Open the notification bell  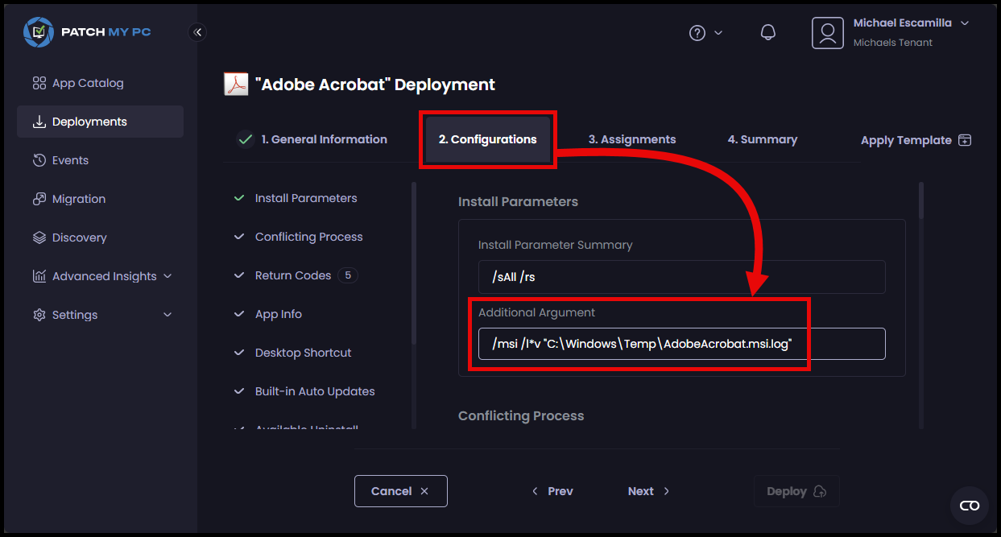point(767,32)
